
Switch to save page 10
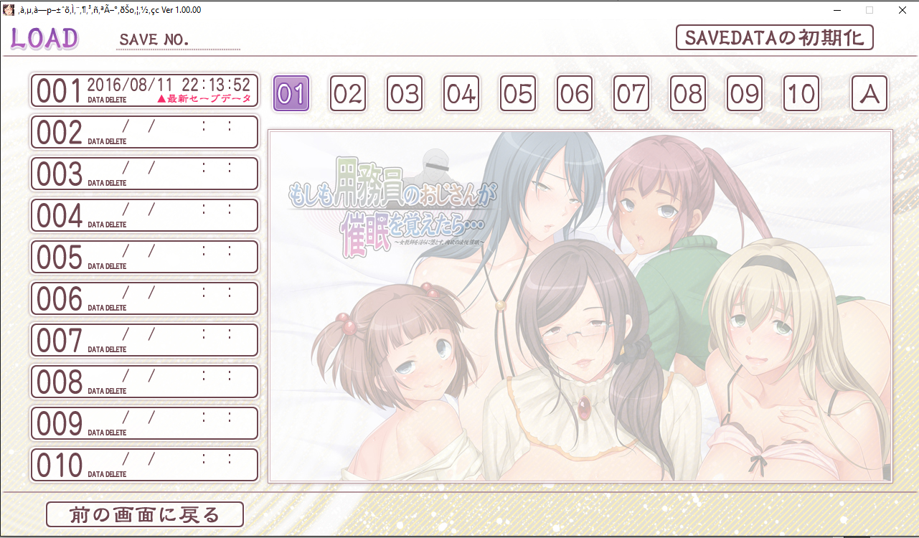[x=801, y=93]
